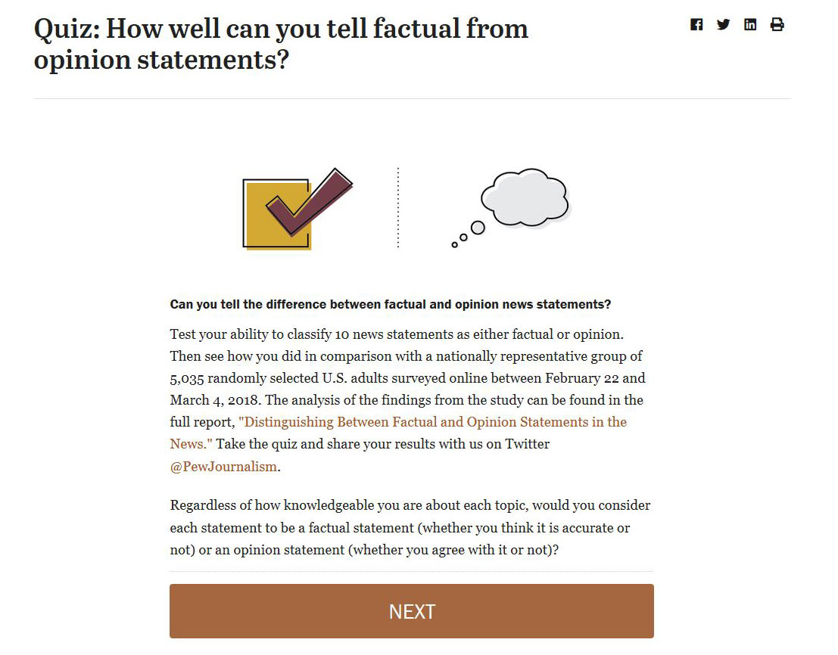Click the "News." end of report link
This screenshot has height=655, width=838.
point(192,444)
